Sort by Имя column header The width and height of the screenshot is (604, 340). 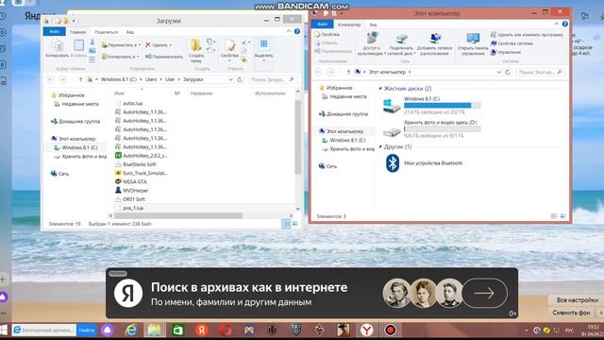click(x=119, y=93)
